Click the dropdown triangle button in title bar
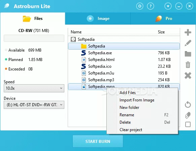This screenshot has height=151, width=196. [x=168, y=6]
